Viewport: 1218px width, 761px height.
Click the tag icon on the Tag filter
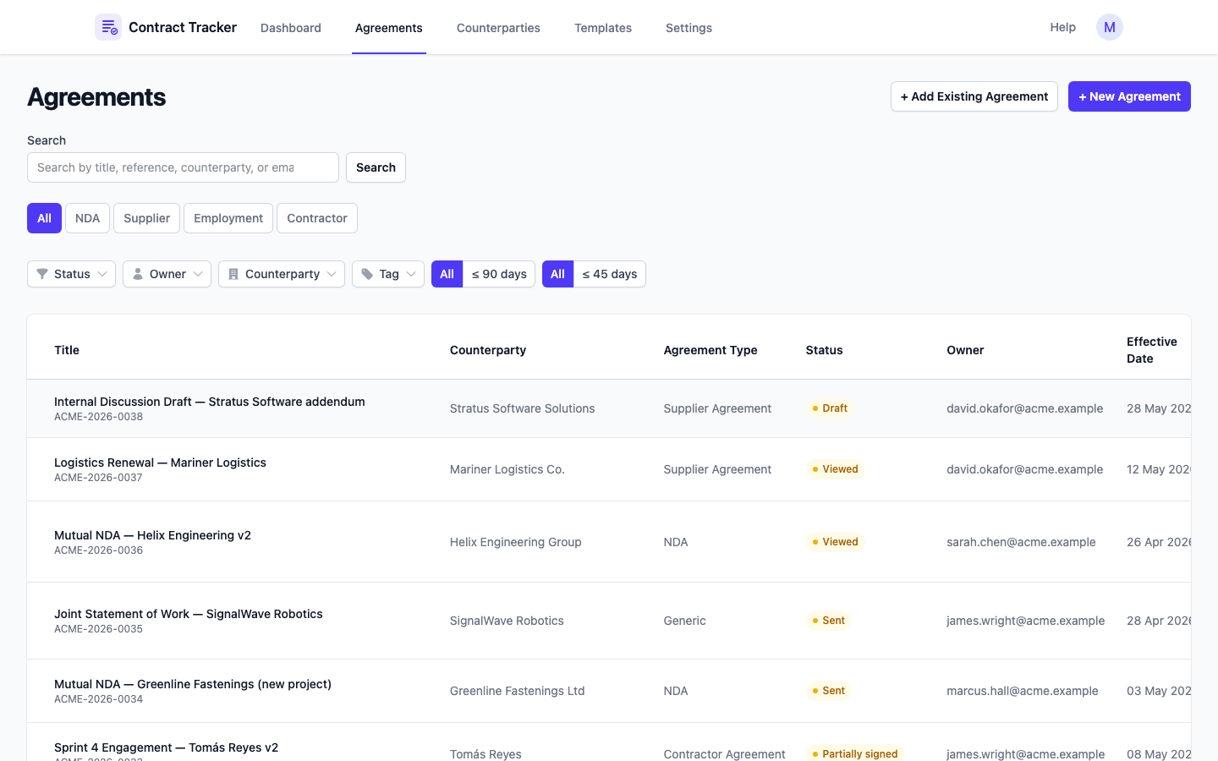point(367,274)
